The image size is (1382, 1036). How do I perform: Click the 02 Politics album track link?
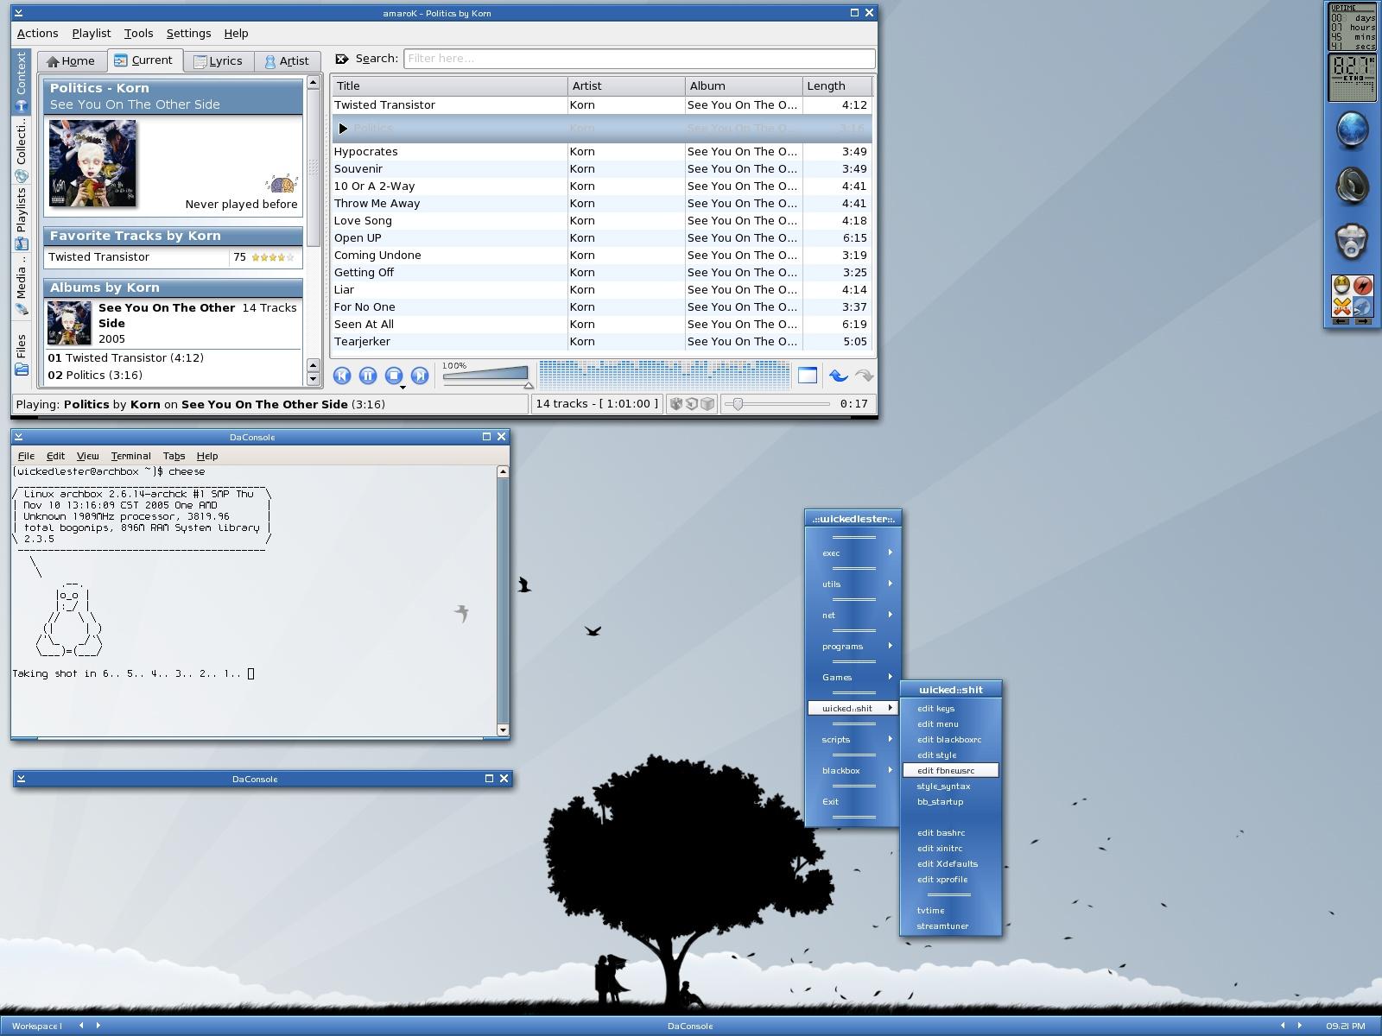[x=95, y=375]
